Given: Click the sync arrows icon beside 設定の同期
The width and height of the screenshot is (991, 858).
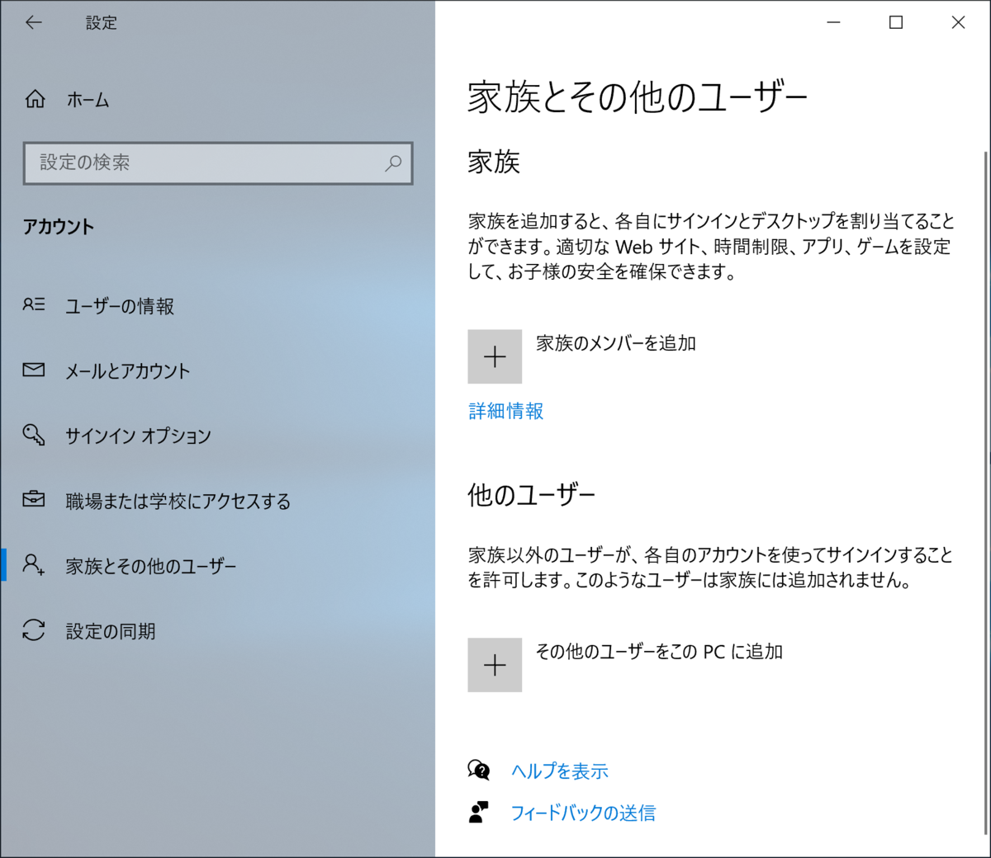Looking at the screenshot, I should [x=33, y=630].
